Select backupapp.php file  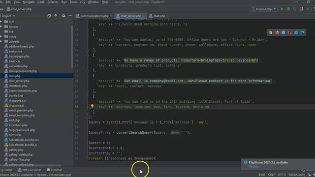pyautogui.click(x=17, y=57)
